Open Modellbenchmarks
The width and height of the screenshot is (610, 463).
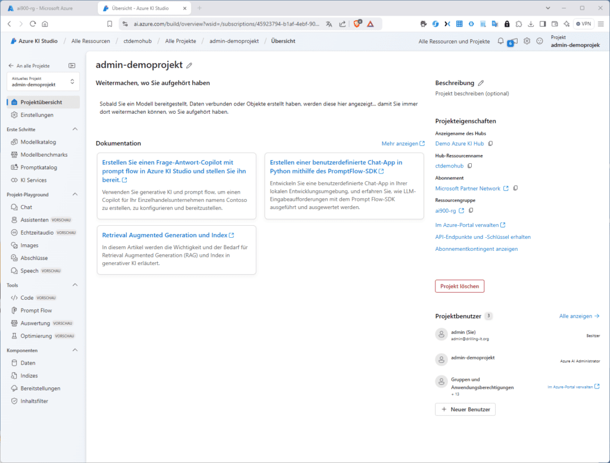[43, 154]
